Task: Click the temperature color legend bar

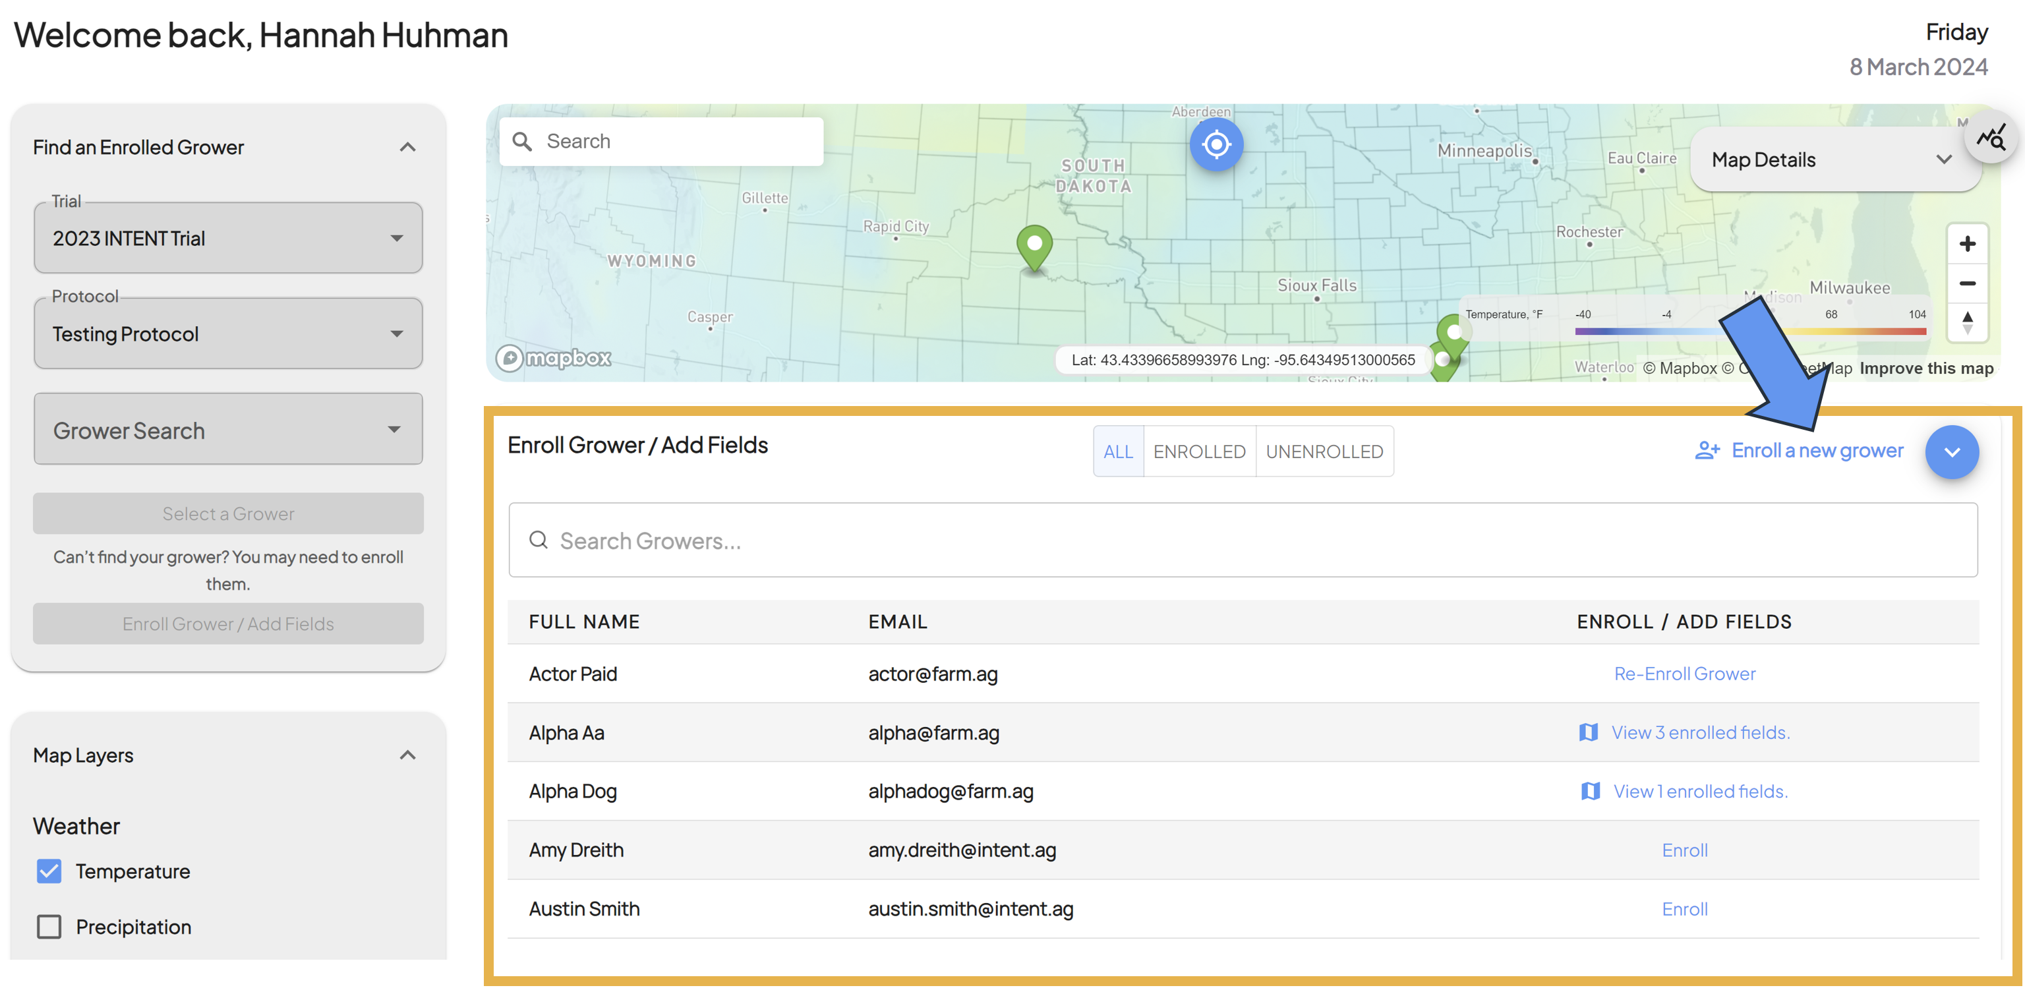Action: pos(1750,332)
